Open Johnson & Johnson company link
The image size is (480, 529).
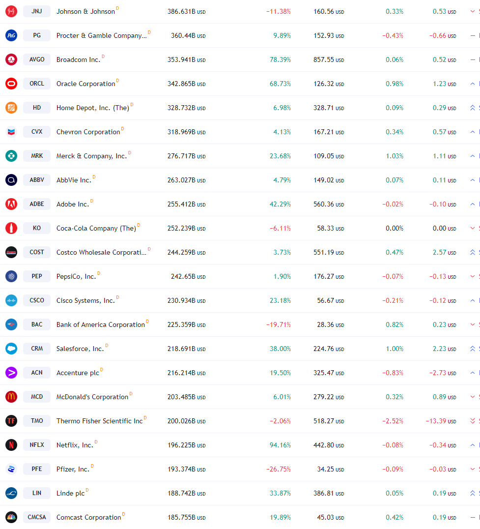coord(85,11)
